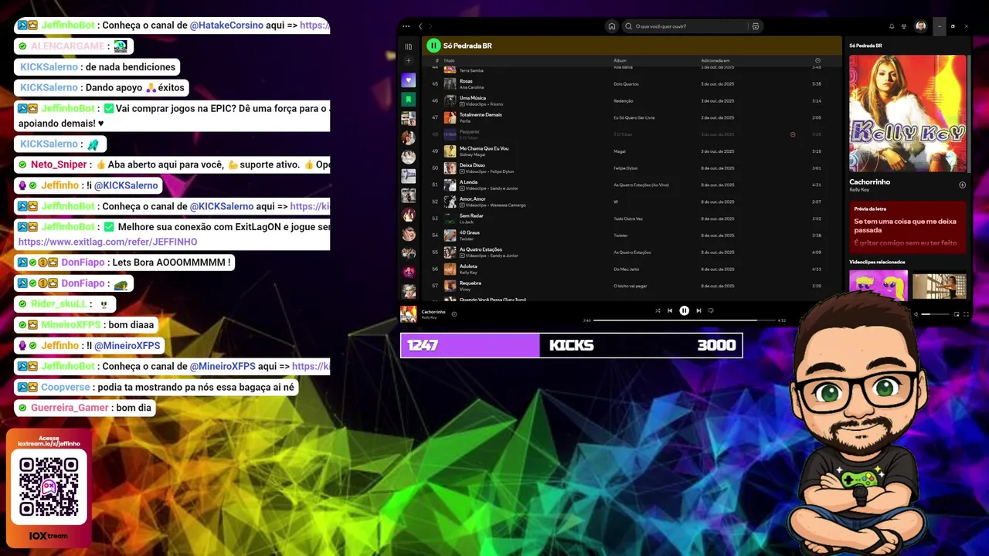Sort by the Título column header
This screenshot has width=989, height=556.
click(x=449, y=60)
